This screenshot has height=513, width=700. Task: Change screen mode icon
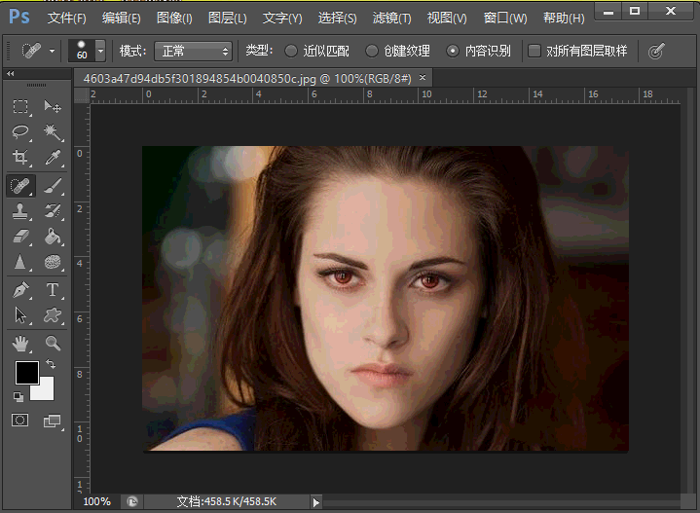(53, 421)
